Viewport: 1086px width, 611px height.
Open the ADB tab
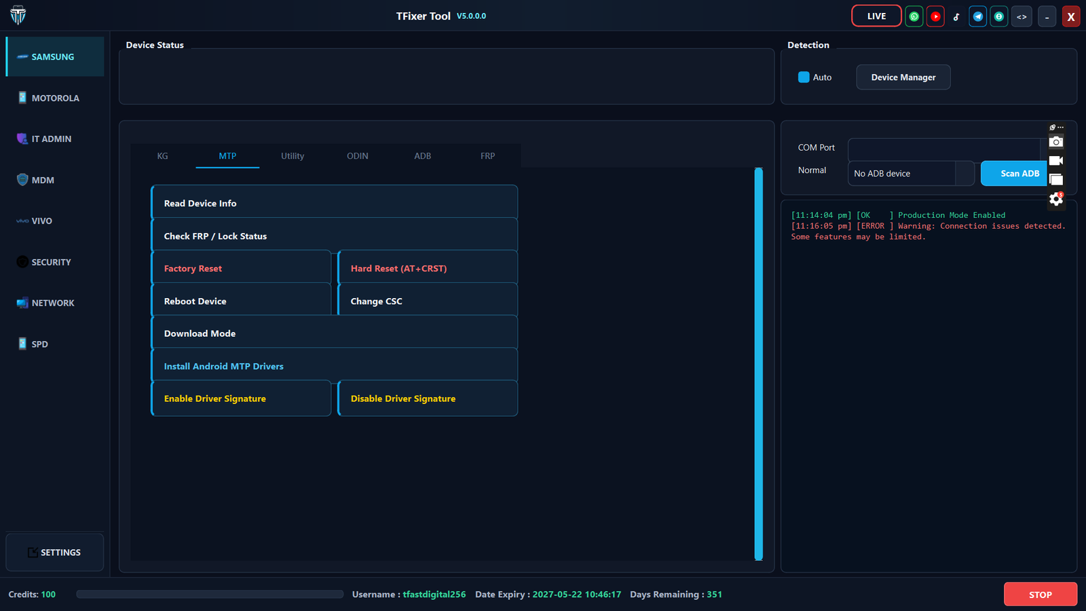tap(423, 156)
